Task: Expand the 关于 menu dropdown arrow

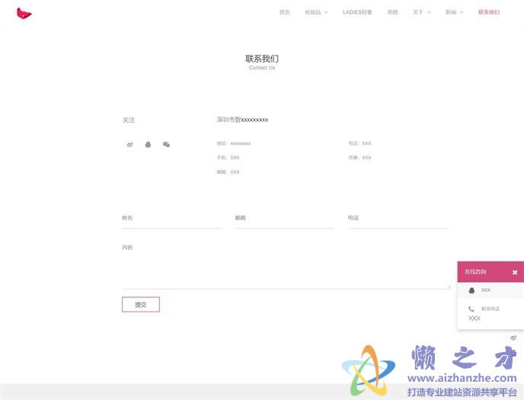Action: [429, 12]
